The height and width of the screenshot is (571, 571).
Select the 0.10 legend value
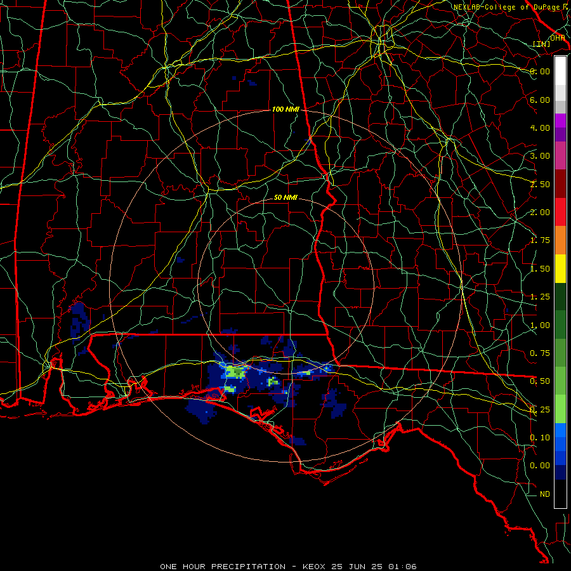coord(540,438)
